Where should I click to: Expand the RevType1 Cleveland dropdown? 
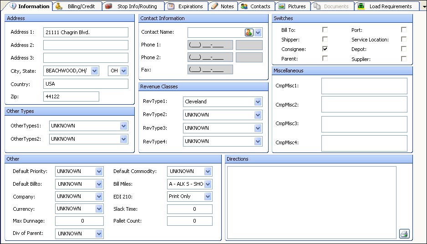tap(258, 102)
